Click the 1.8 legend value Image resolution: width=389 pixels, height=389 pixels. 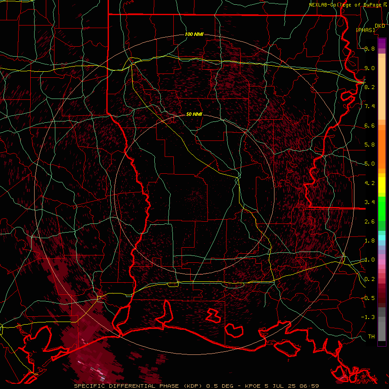(x=370, y=241)
